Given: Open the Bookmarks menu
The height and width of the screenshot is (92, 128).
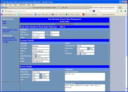Looking at the screenshot, I should click(x=23, y=5).
